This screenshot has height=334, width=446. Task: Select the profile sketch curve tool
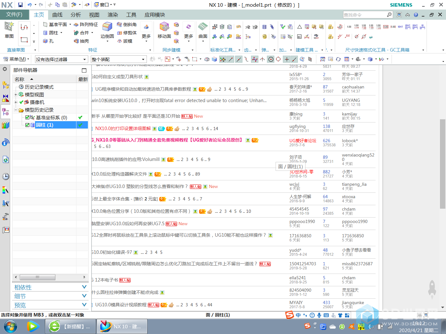point(24,27)
